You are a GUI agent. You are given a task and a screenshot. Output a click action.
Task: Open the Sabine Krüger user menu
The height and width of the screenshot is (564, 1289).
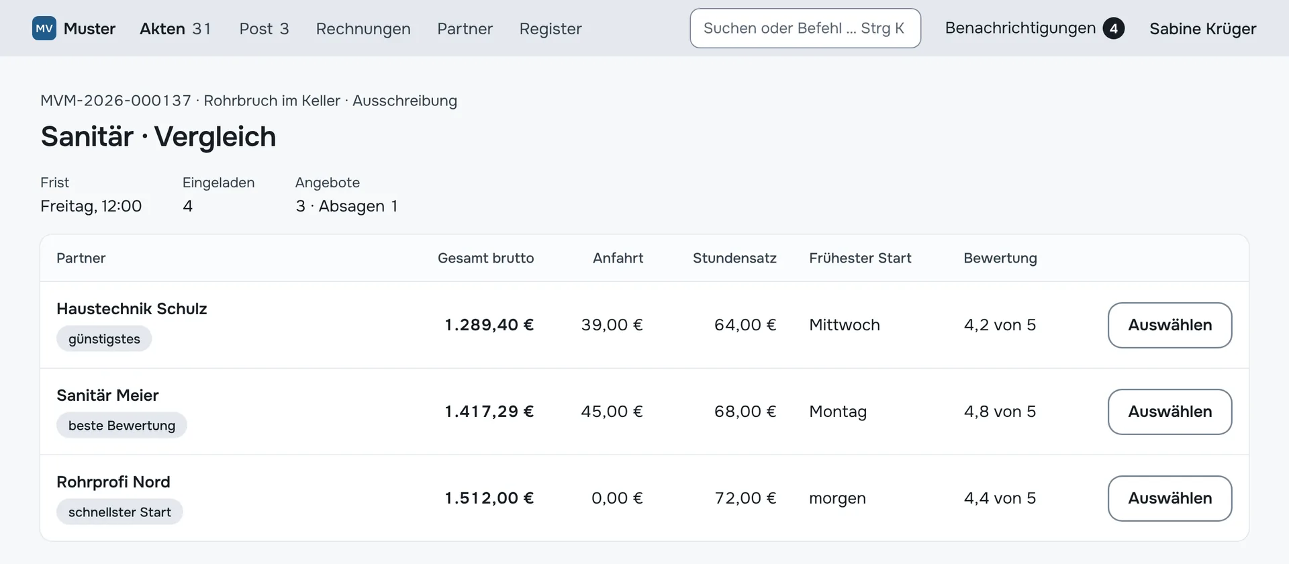pos(1202,28)
